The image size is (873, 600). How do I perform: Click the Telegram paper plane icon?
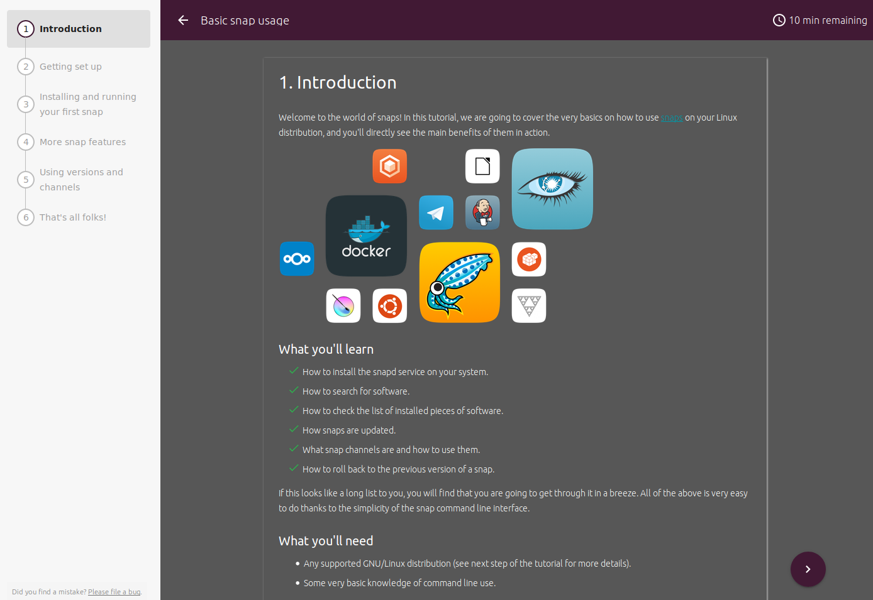click(x=436, y=212)
